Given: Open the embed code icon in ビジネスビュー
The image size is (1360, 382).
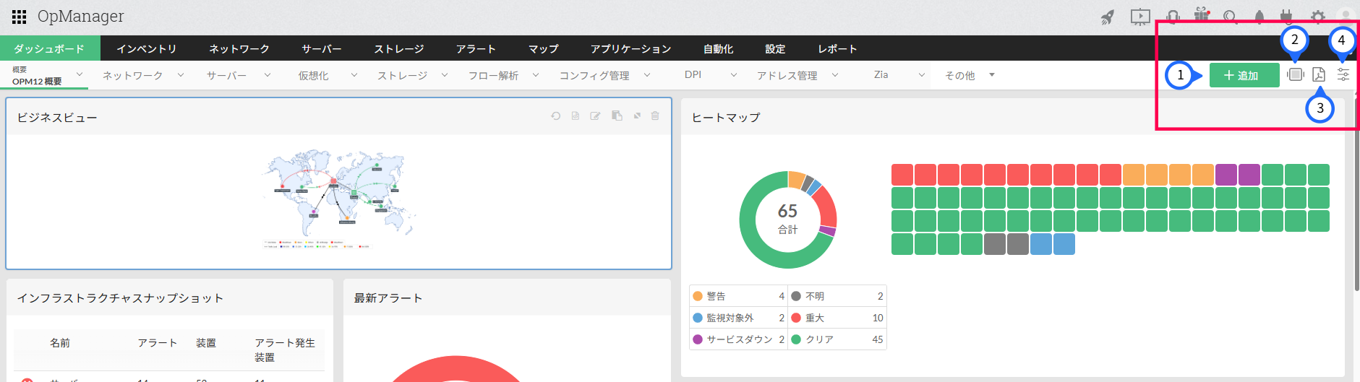Looking at the screenshot, I should coord(576,116).
